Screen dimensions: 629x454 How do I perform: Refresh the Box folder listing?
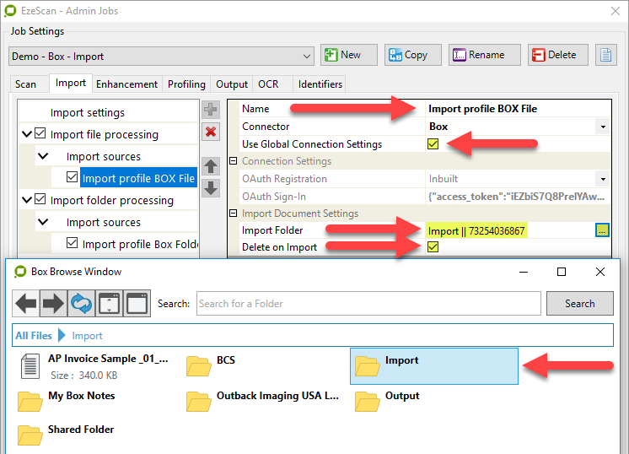(x=82, y=304)
